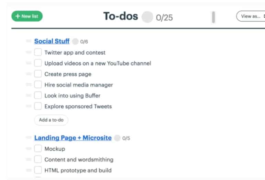Open the View as... dropdown
Screen dimensions: 265x180
pos(251,16)
